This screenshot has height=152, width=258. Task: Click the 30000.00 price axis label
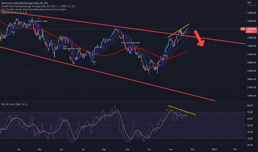click(x=252, y=62)
